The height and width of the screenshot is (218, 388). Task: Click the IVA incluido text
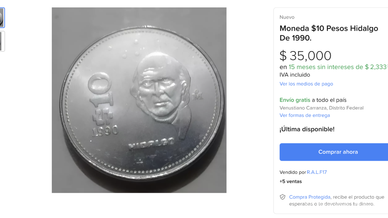pyautogui.click(x=295, y=75)
